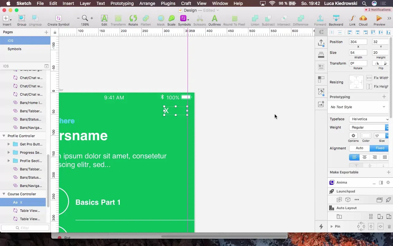Open the Arrange menu

[147, 3]
